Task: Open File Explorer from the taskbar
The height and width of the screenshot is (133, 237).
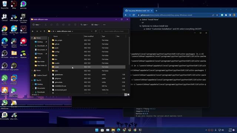Action: tap(113, 130)
